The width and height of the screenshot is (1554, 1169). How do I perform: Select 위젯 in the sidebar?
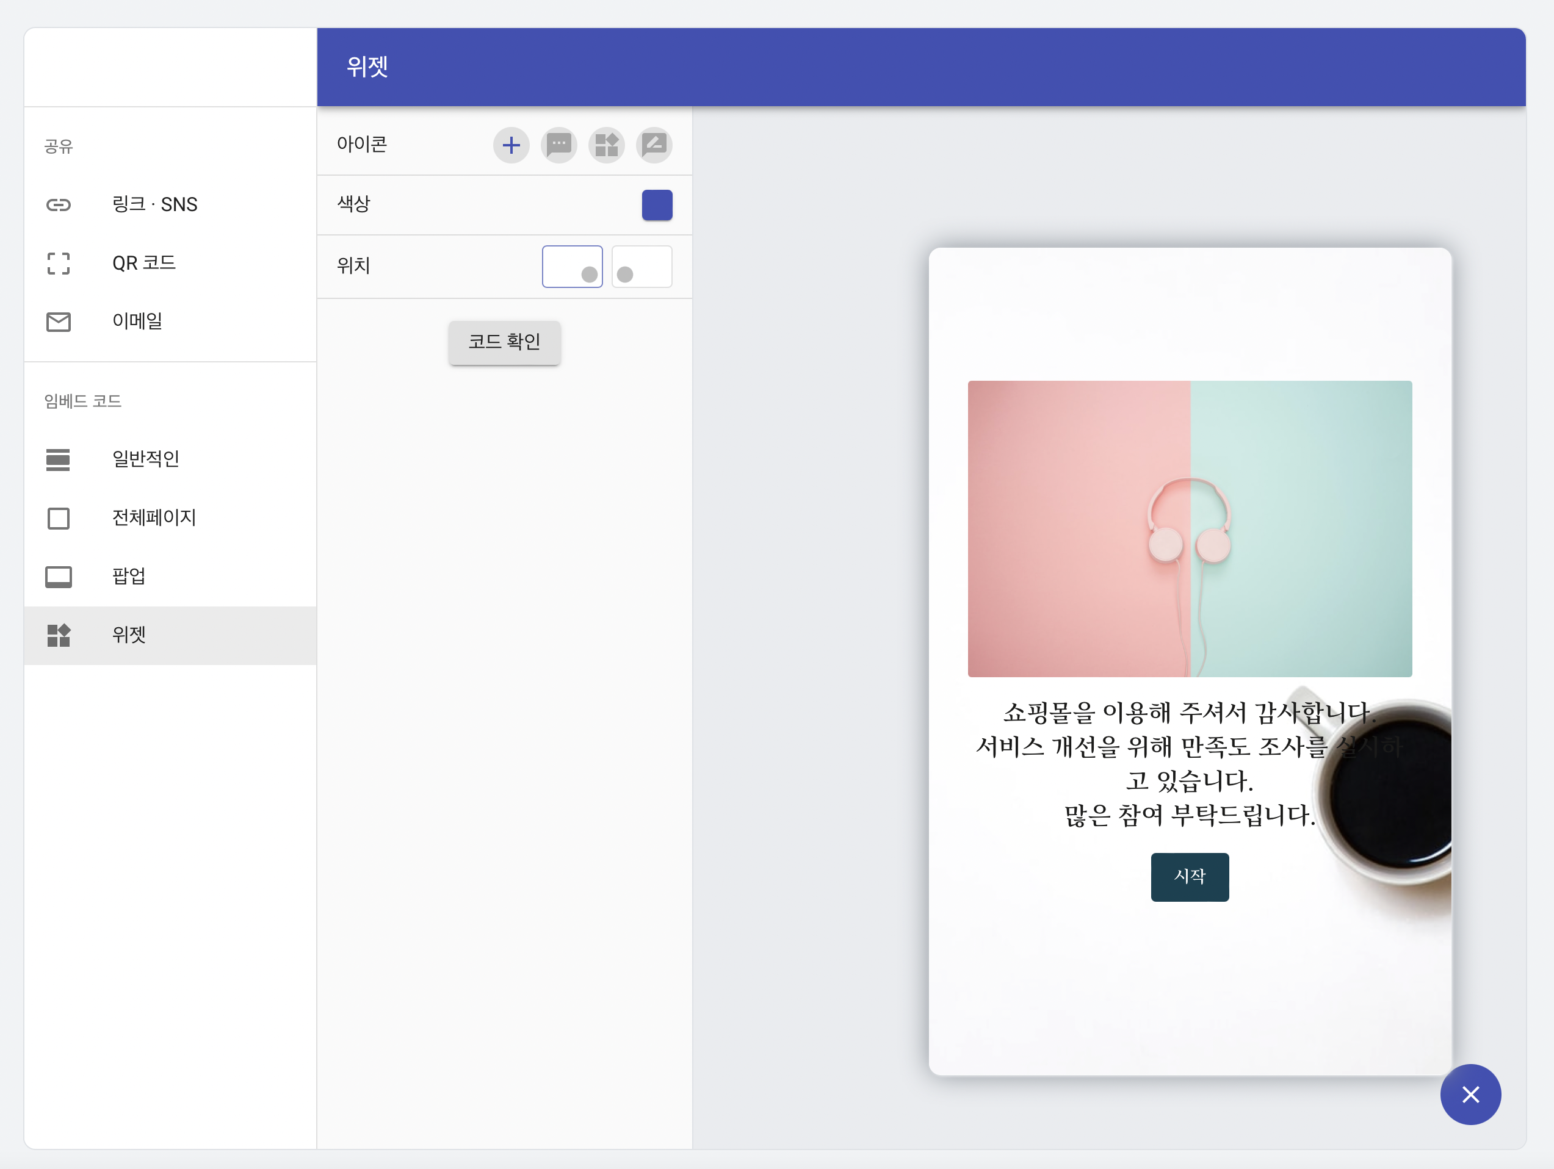[170, 635]
